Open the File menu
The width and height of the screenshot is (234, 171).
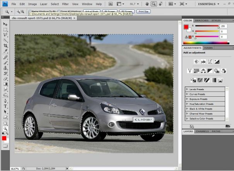[x=14, y=4]
